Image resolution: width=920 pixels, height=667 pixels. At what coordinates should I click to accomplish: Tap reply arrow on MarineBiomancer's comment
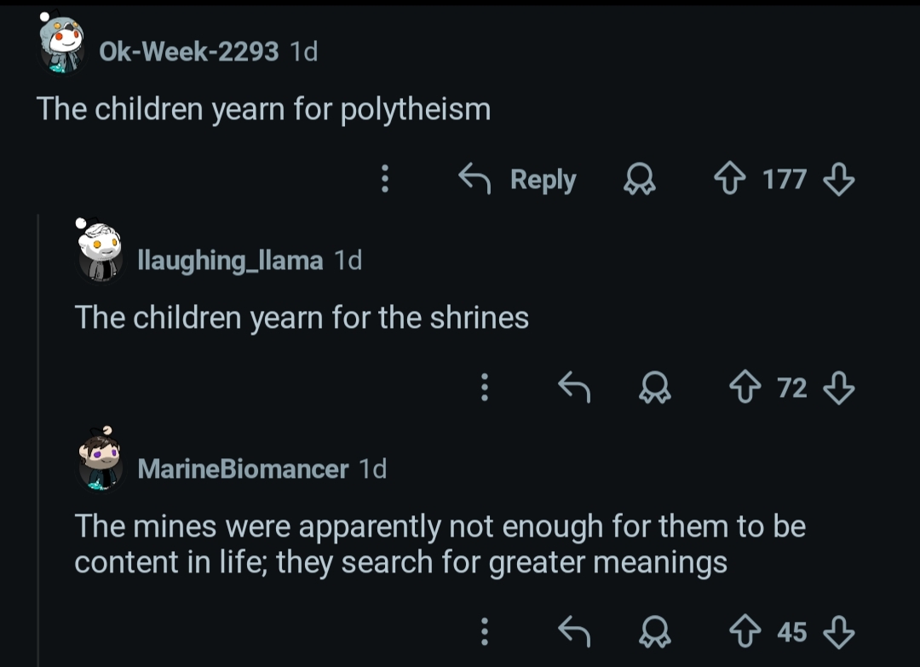point(574,631)
